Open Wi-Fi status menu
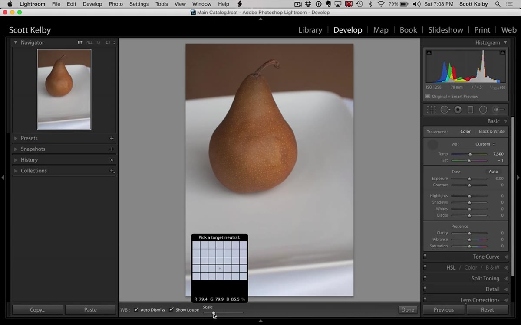This screenshot has height=325, width=521. (381, 4)
